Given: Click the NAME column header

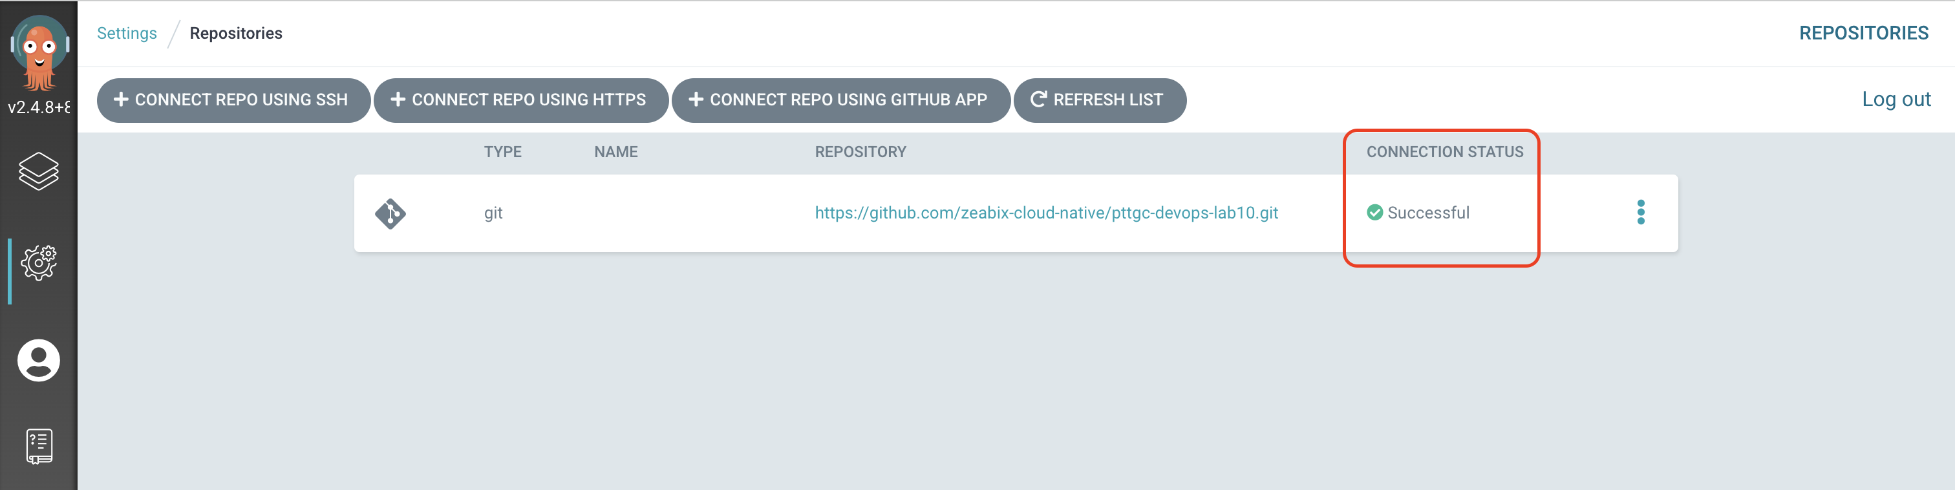Looking at the screenshot, I should [615, 152].
